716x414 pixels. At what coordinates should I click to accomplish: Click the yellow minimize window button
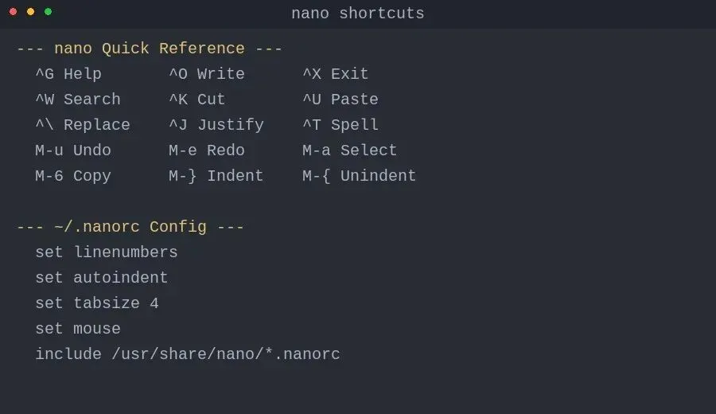click(30, 12)
